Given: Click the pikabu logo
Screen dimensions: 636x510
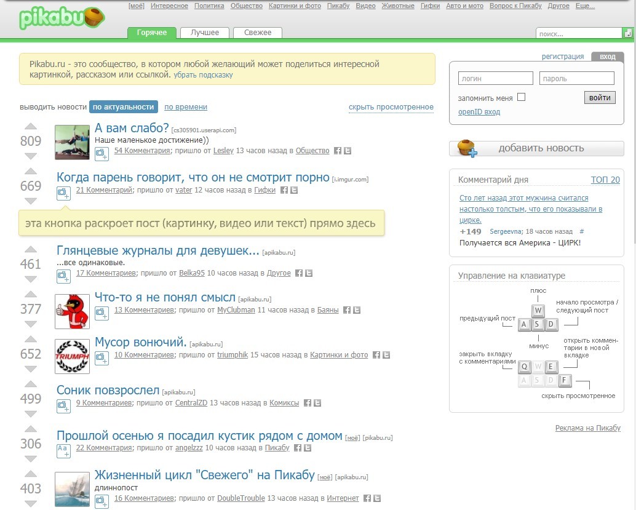Looking at the screenshot, I should pos(62,18).
